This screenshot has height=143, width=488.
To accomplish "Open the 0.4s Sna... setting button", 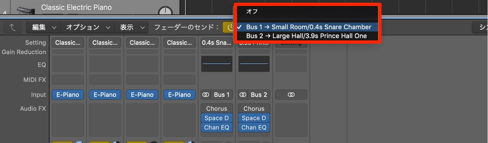I will pos(217,43).
